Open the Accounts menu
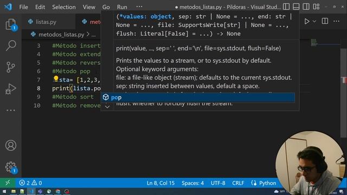 11,146
